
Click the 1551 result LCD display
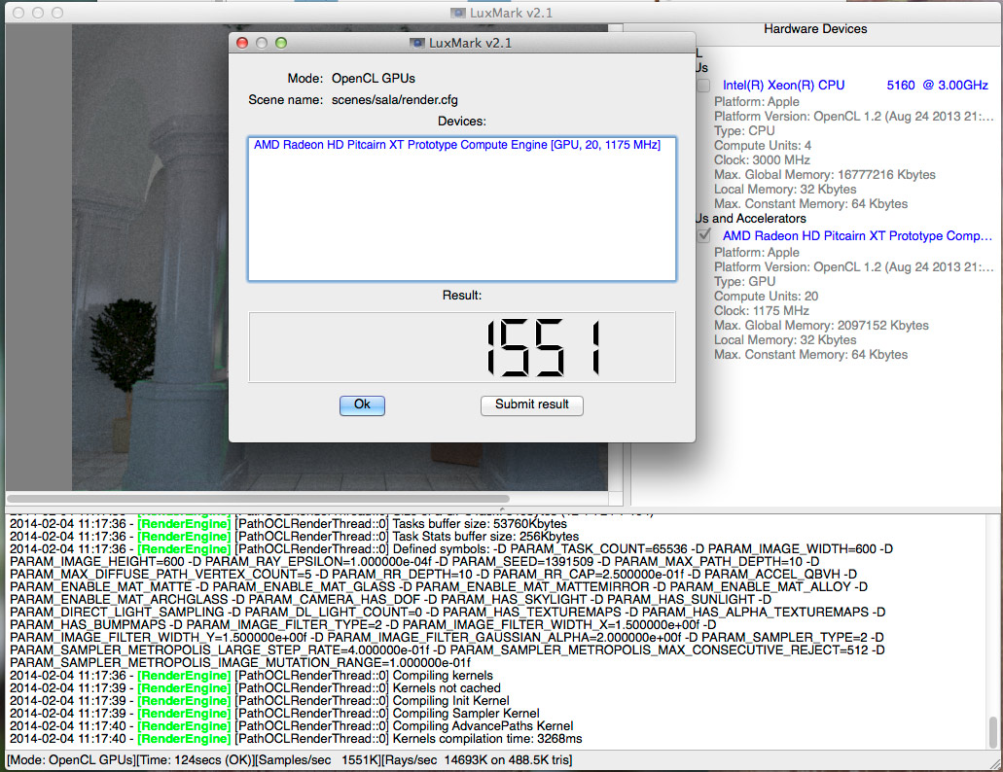tap(462, 348)
